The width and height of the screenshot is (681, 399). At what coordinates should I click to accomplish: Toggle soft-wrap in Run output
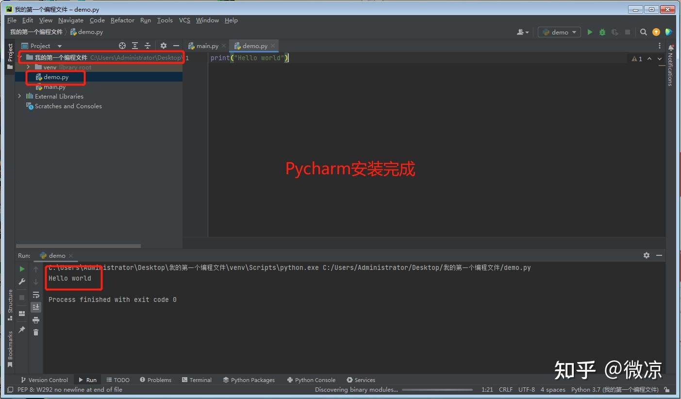click(36, 295)
